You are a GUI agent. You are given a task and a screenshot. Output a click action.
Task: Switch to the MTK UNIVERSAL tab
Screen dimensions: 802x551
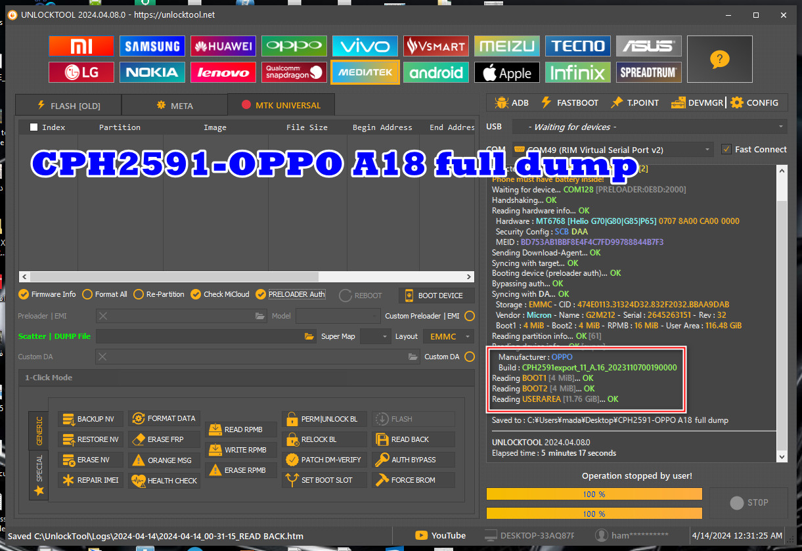click(x=281, y=105)
